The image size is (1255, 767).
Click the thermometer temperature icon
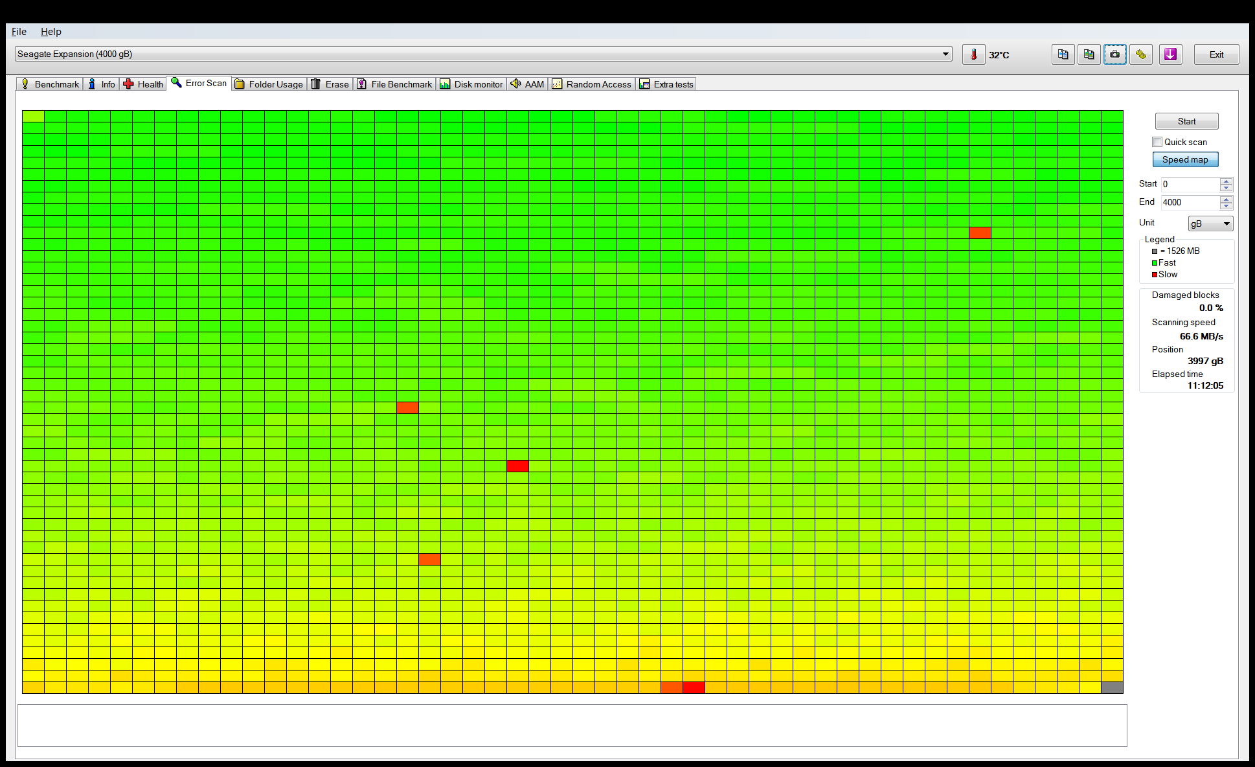(x=973, y=55)
